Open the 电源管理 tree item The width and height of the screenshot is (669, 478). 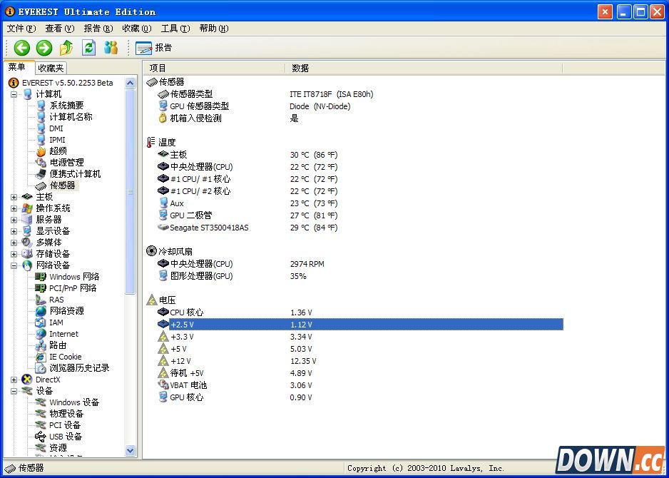[x=66, y=163]
